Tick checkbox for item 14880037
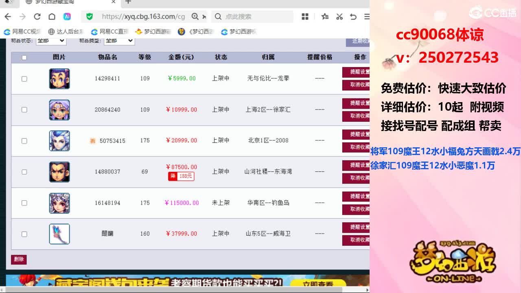This screenshot has width=521, height=293. (24, 172)
